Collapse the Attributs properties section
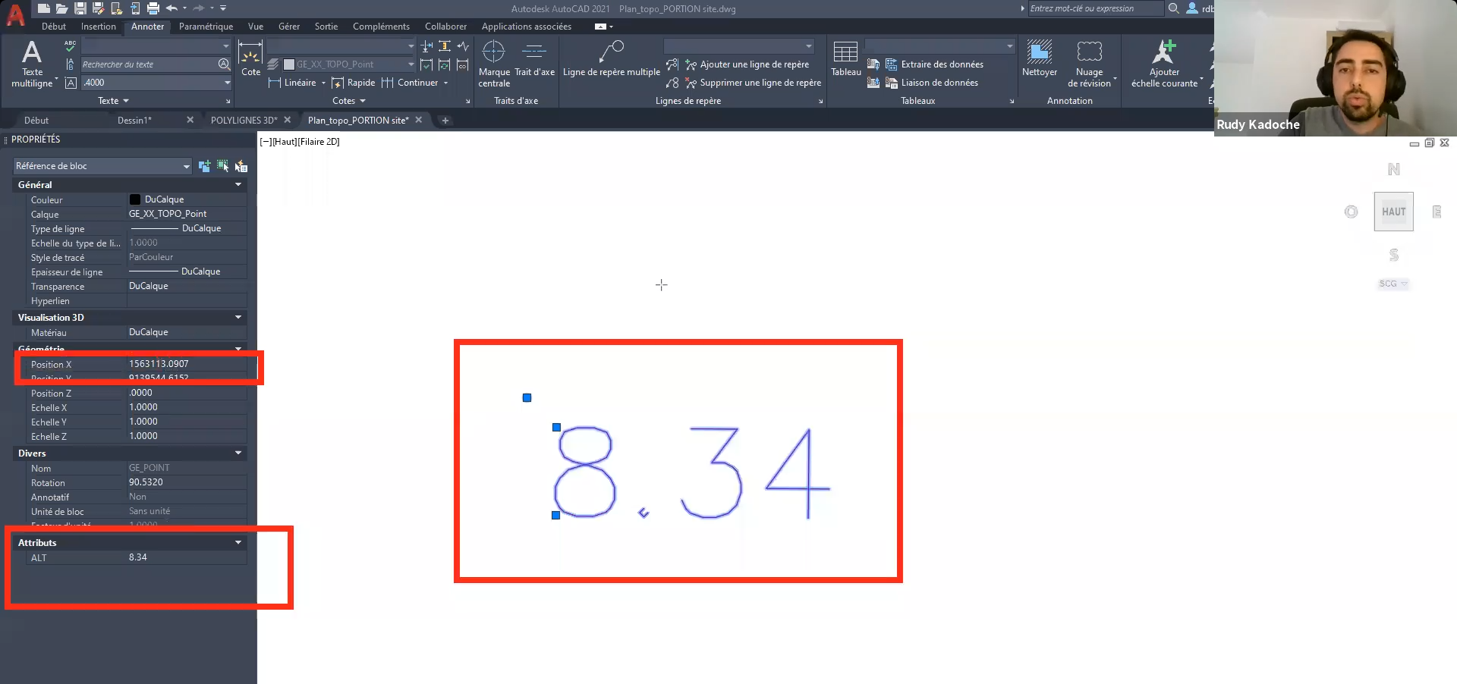Viewport: 1457px width, 684px height. [x=238, y=543]
